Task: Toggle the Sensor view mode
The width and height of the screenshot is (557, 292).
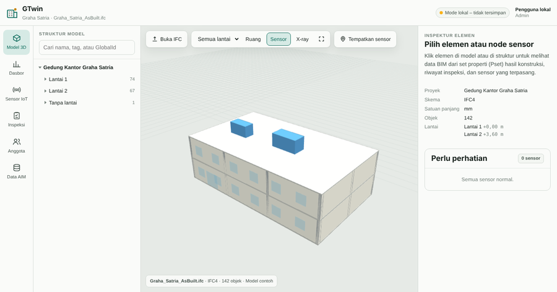Action: [278, 39]
